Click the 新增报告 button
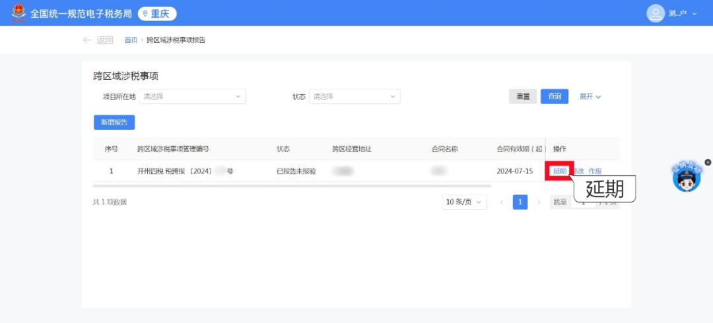The image size is (713, 323). pos(114,122)
